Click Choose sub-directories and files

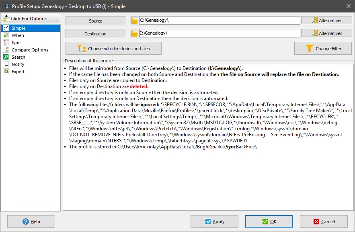click(x=113, y=48)
